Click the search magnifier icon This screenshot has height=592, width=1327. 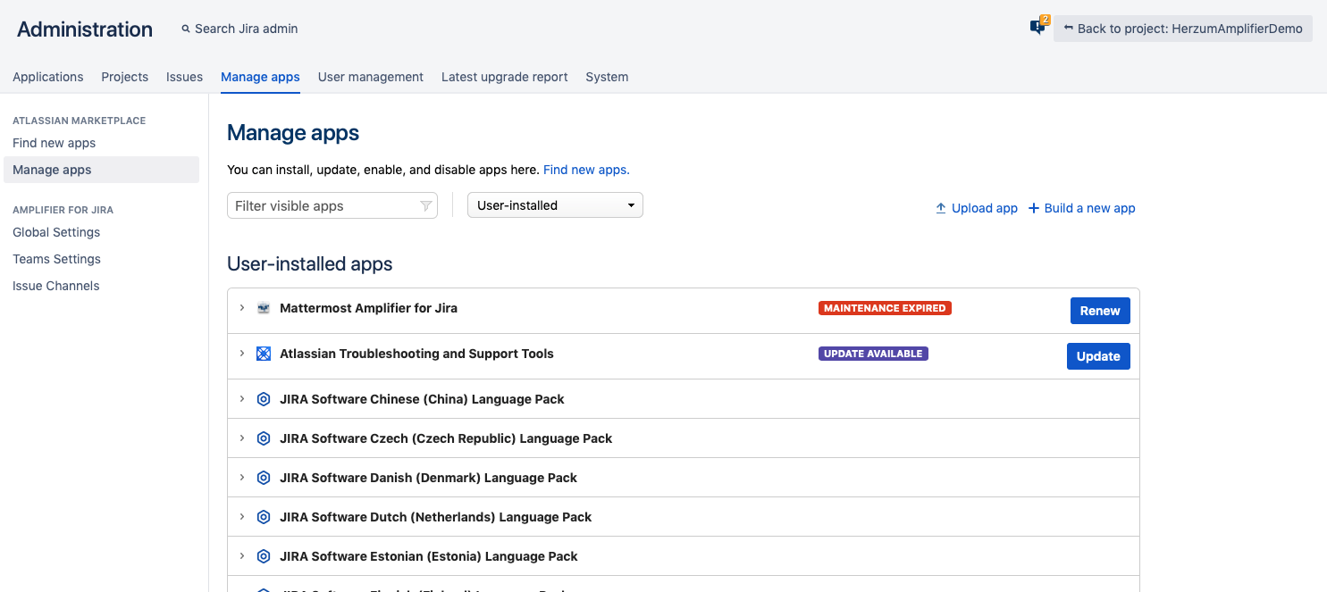coord(186,29)
